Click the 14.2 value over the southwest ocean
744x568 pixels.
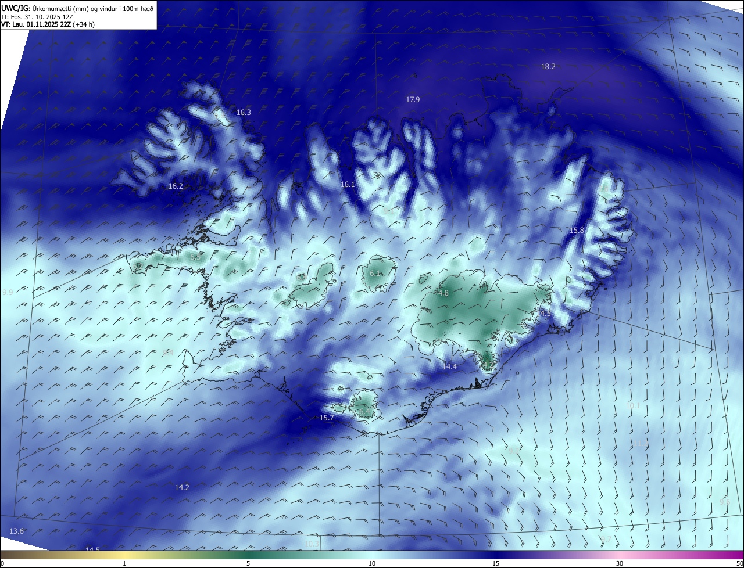pyautogui.click(x=182, y=488)
